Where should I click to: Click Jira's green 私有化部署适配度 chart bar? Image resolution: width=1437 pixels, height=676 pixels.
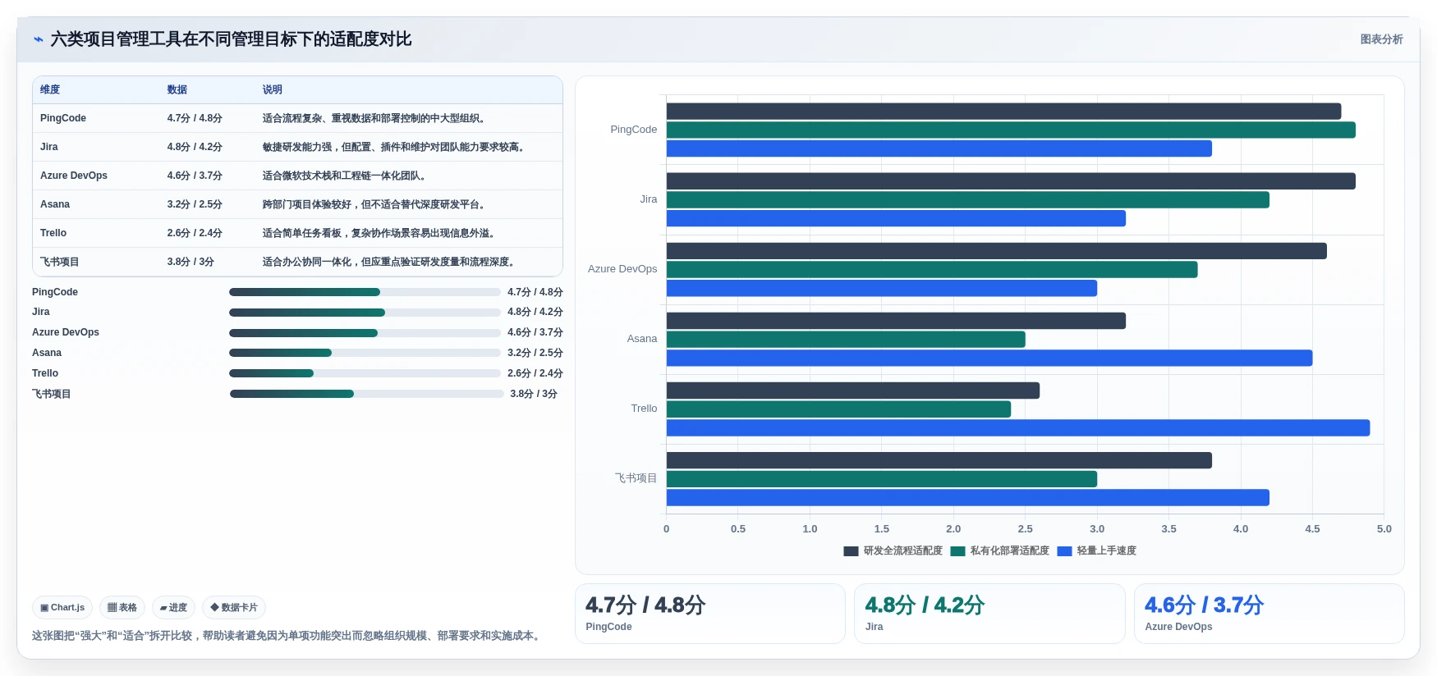(968, 199)
